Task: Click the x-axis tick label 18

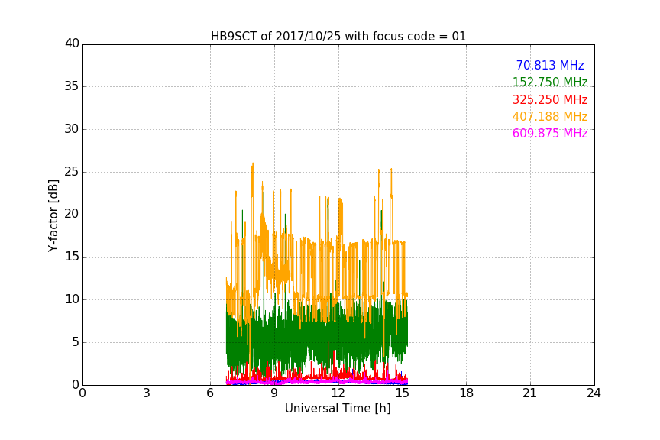Action: click(x=467, y=393)
